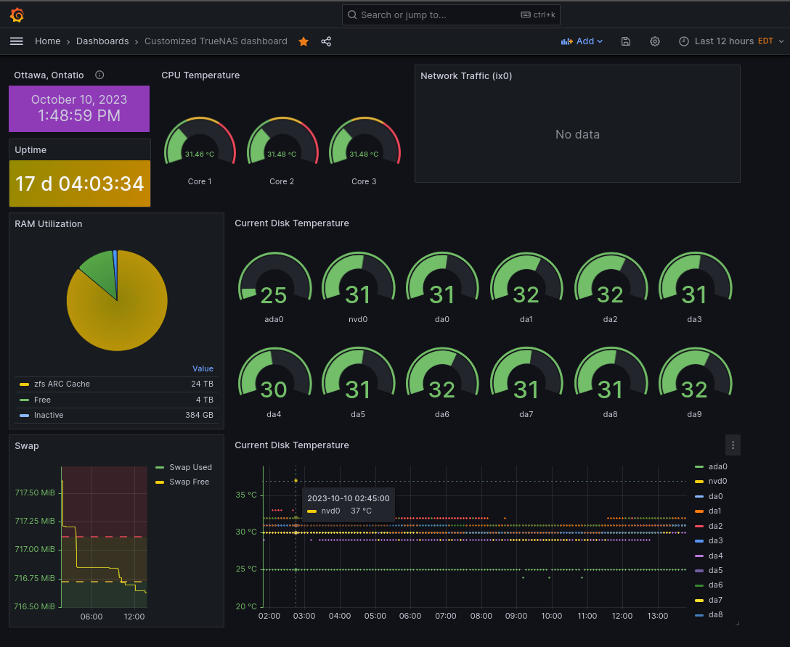This screenshot has width=790, height=647.
Task: Click the Network Traffic (ix0) panel title
Action: (466, 75)
